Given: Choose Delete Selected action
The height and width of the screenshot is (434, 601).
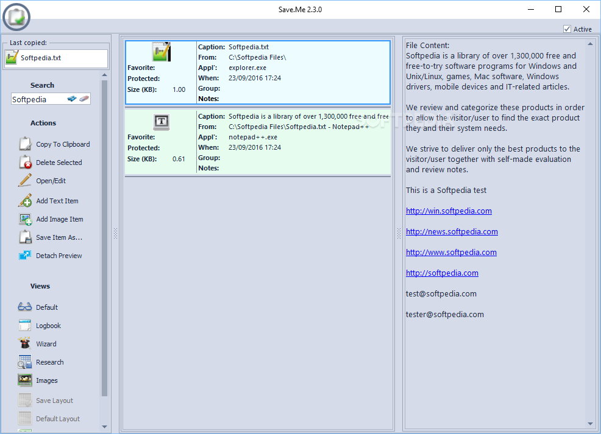Looking at the screenshot, I should pos(59,163).
